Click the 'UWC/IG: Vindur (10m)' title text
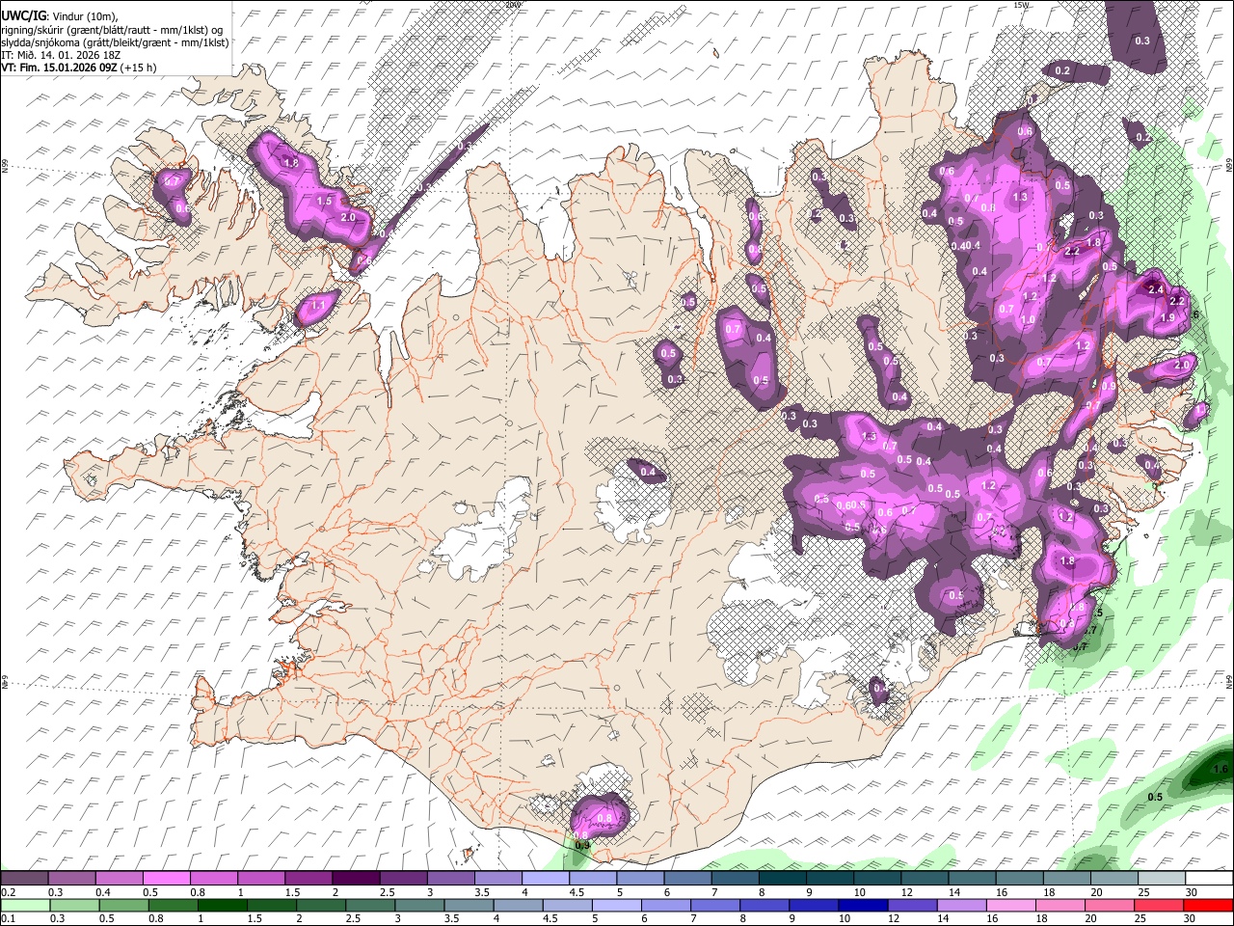The height and width of the screenshot is (926, 1234). point(59,15)
